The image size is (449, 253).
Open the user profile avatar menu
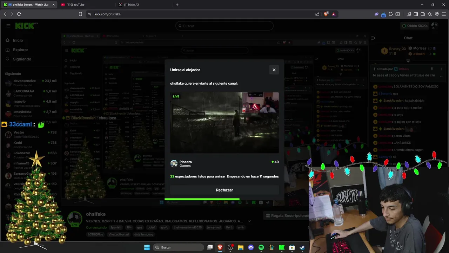point(435,26)
